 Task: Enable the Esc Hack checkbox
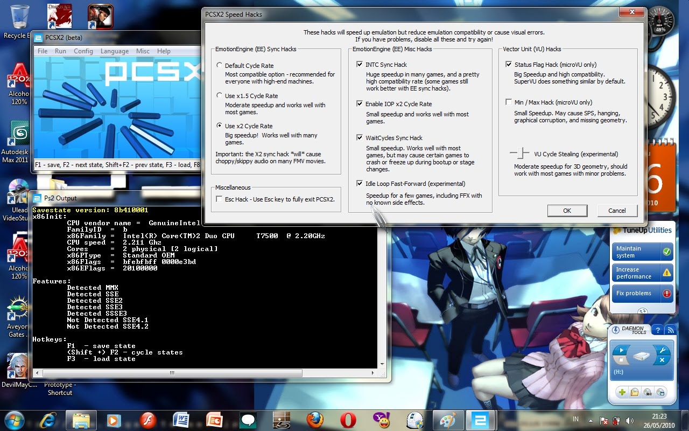pos(219,199)
